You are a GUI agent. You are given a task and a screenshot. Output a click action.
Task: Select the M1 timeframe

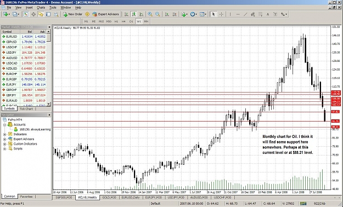point(86,21)
